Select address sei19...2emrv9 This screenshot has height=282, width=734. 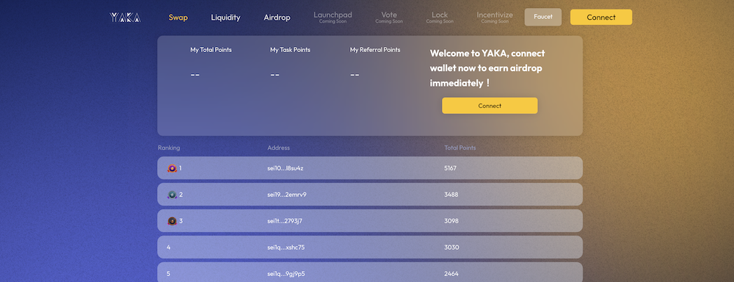(287, 195)
